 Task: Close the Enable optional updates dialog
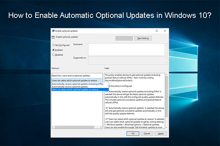tap(165, 31)
